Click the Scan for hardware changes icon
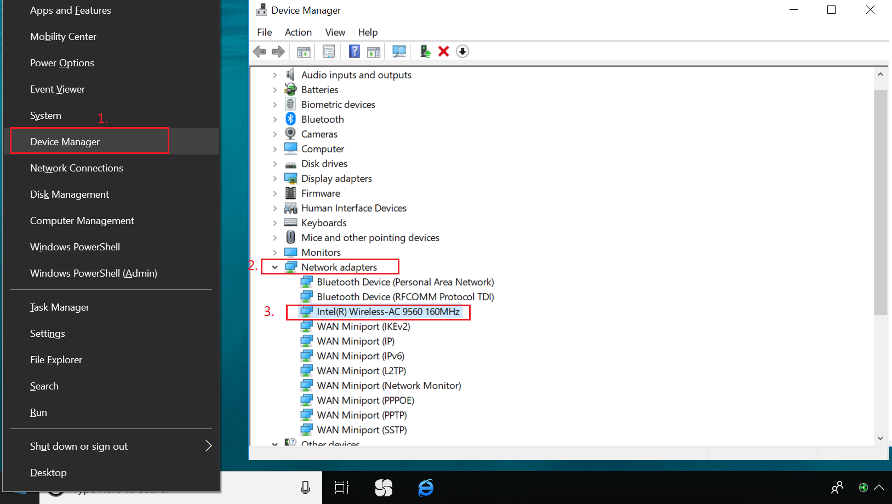Image resolution: width=892 pixels, height=504 pixels. (399, 51)
